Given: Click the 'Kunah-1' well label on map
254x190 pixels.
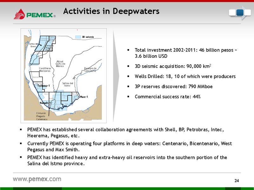Looking at the screenshot, I should (45, 103).
